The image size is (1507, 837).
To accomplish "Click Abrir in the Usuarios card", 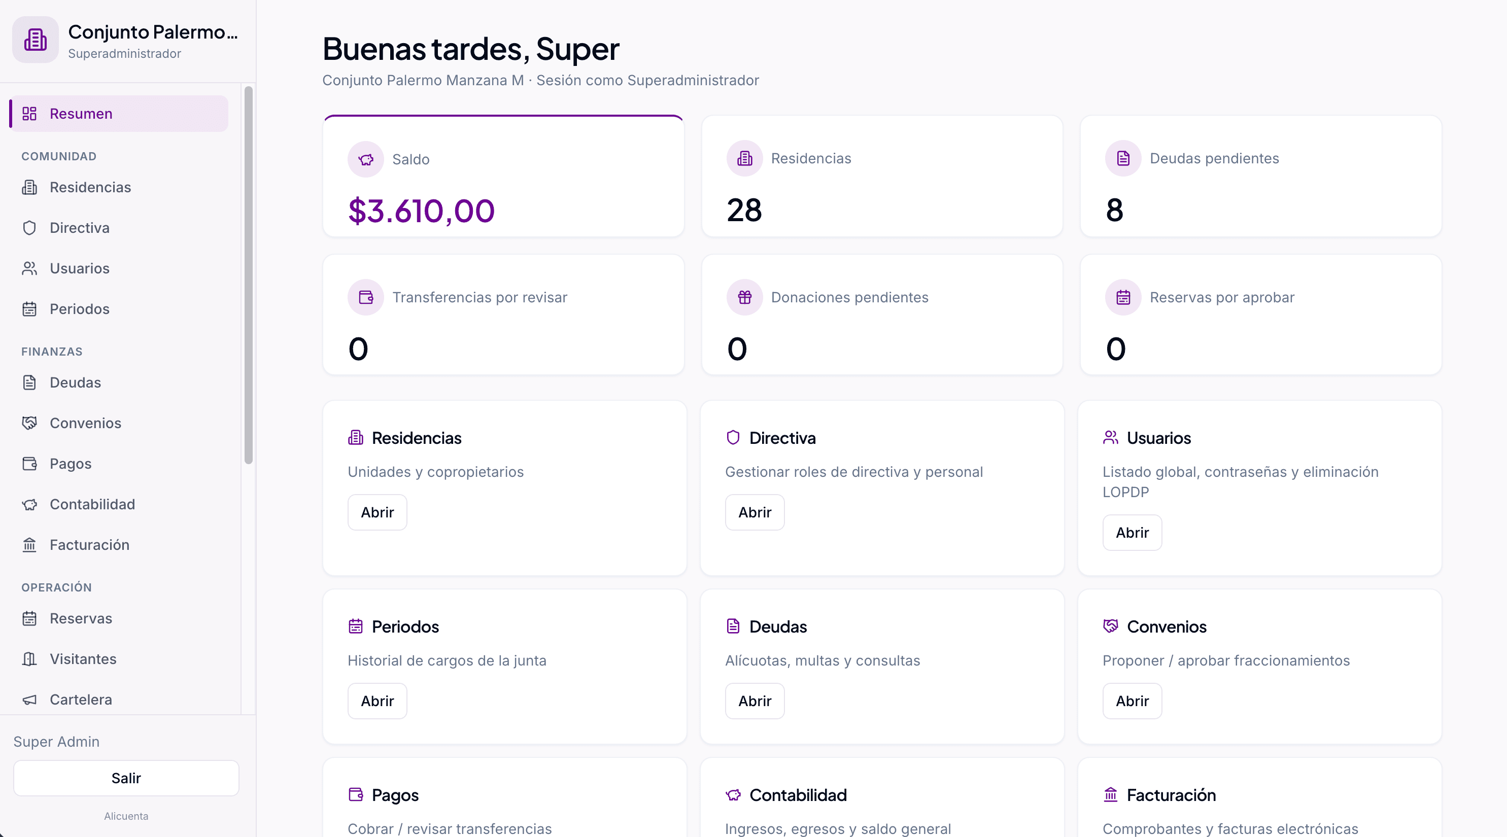I will (x=1132, y=533).
